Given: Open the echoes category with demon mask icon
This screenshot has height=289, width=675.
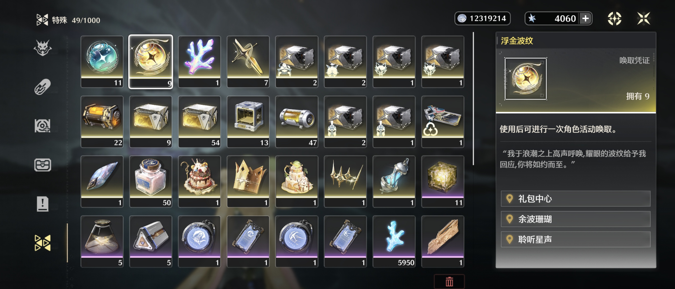Looking at the screenshot, I should point(42,48).
